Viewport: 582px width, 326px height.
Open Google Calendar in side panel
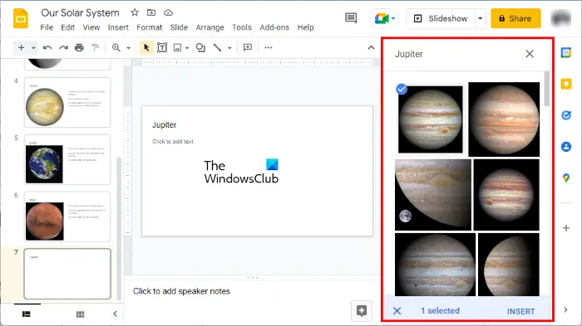click(x=566, y=53)
